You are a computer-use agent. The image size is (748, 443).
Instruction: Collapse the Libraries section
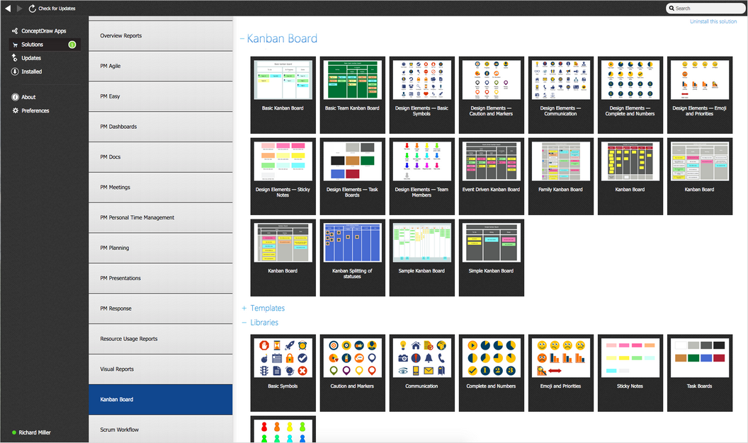(244, 323)
